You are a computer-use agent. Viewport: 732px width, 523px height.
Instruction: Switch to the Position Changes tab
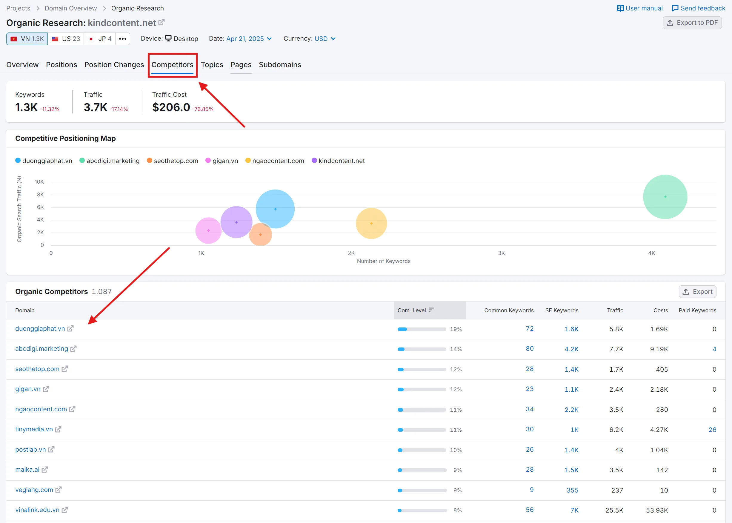click(114, 65)
